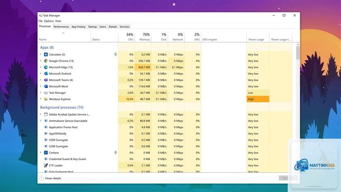
Task: Click the CTF Loader pen icon
Action: click(x=46, y=166)
